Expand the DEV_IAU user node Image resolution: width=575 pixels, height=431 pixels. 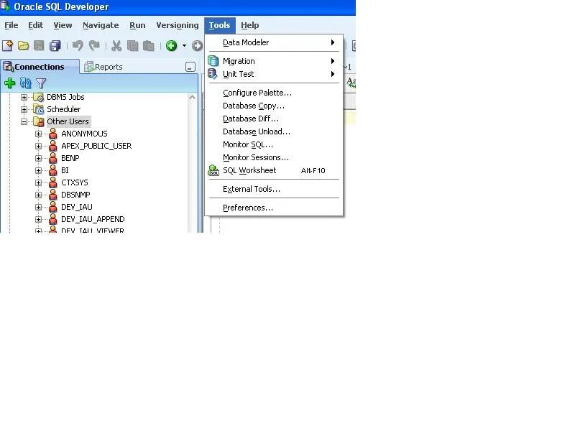[38, 207]
